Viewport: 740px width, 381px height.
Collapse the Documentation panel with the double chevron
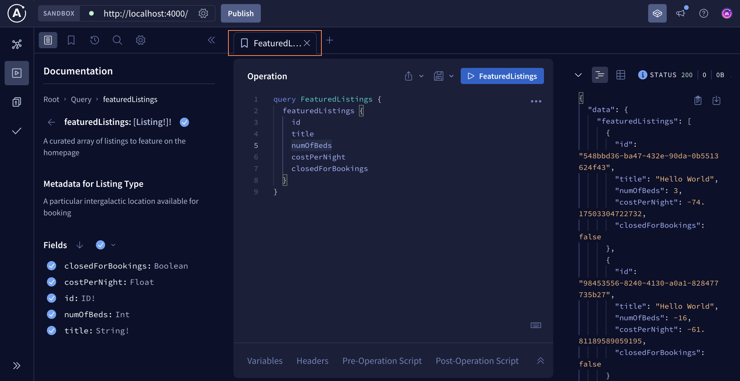(211, 40)
